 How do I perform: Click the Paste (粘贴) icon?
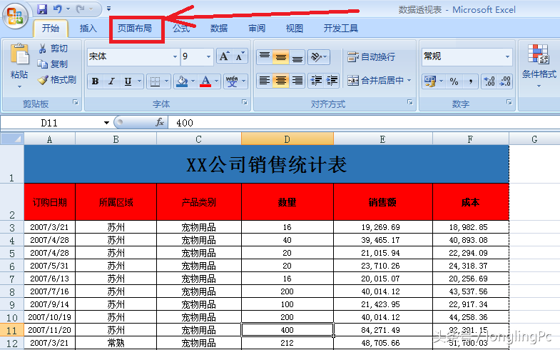click(x=19, y=56)
